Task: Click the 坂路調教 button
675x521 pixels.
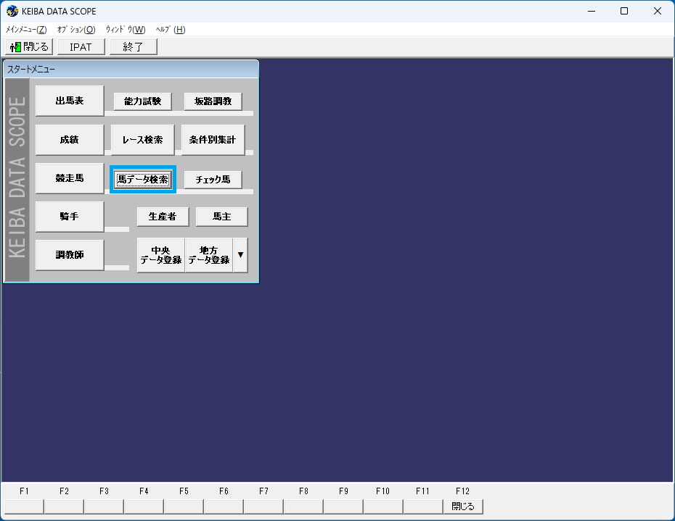Action: (213, 101)
